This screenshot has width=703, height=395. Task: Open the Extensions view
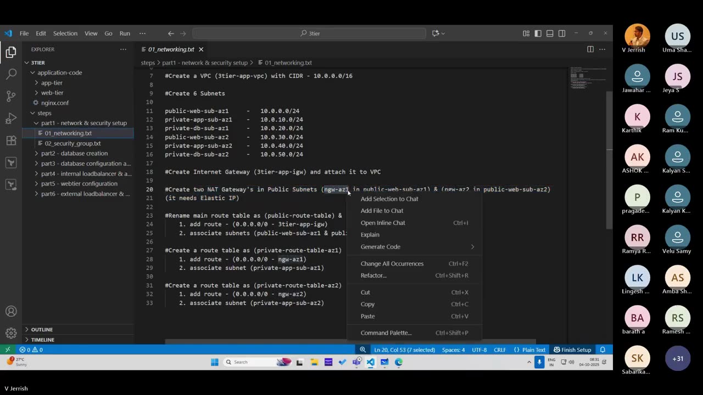pos(11,140)
